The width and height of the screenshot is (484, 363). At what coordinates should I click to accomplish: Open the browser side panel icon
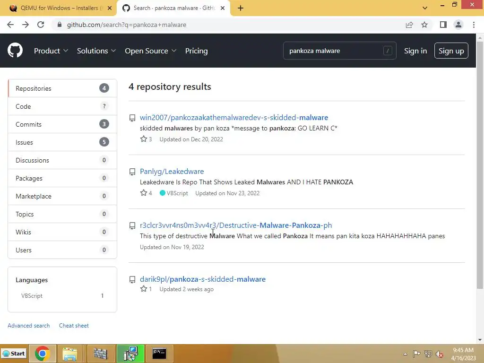tap(443, 25)
